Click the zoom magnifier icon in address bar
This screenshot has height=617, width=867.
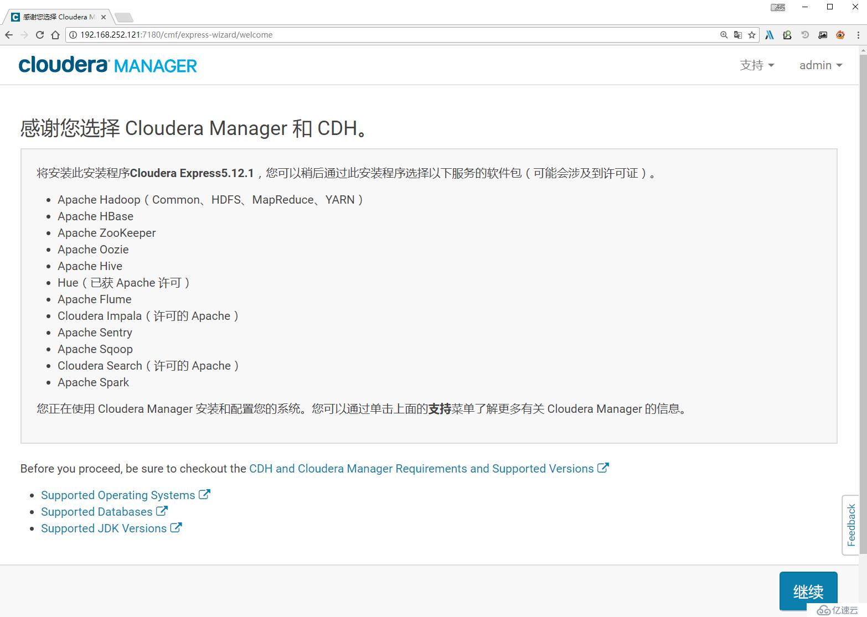724,35
